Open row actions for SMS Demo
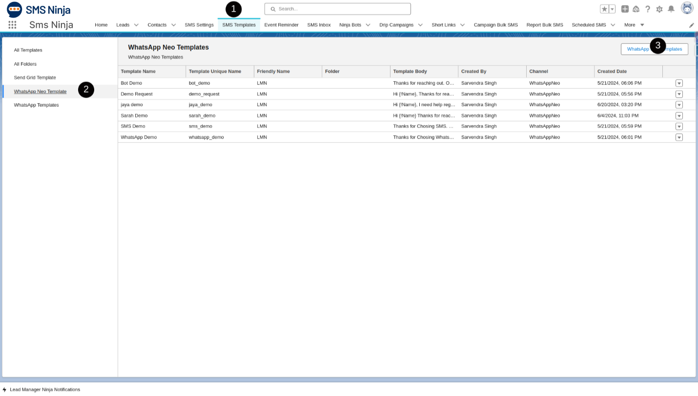The width and height of the screenshot is (698, 396). point(679,126)
